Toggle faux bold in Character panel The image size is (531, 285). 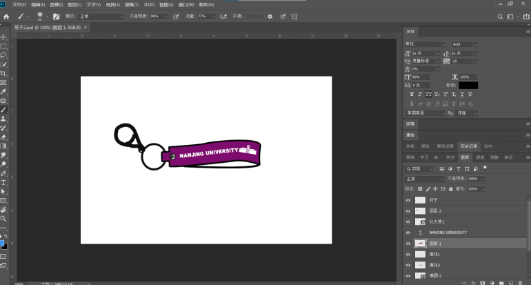coord(412,95)
